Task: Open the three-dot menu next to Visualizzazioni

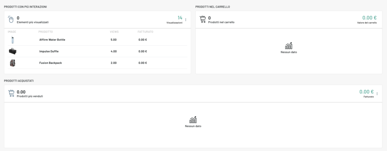Action: 186,20
